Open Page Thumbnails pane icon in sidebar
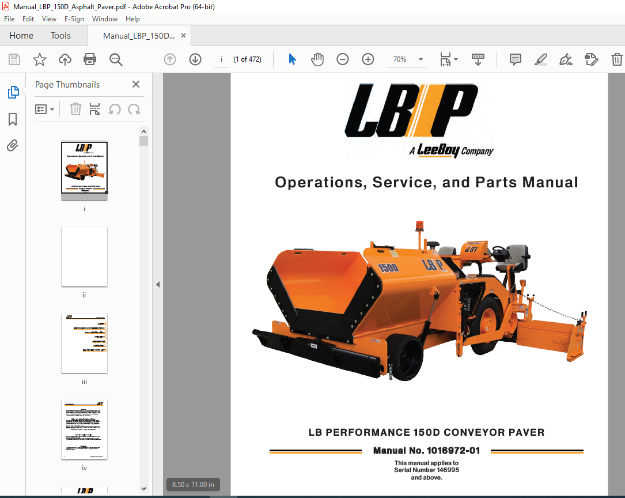The image size is (625, 498). click(13, 92)
